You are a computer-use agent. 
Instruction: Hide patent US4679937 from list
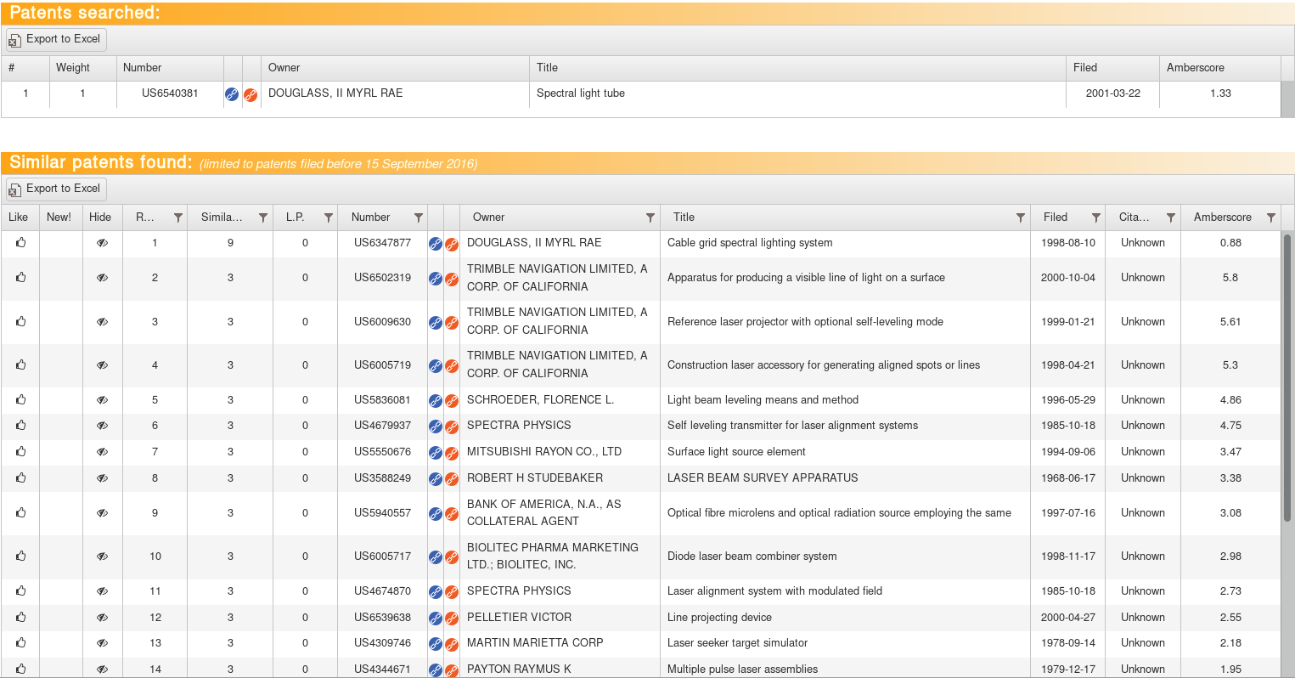(102, 426)
